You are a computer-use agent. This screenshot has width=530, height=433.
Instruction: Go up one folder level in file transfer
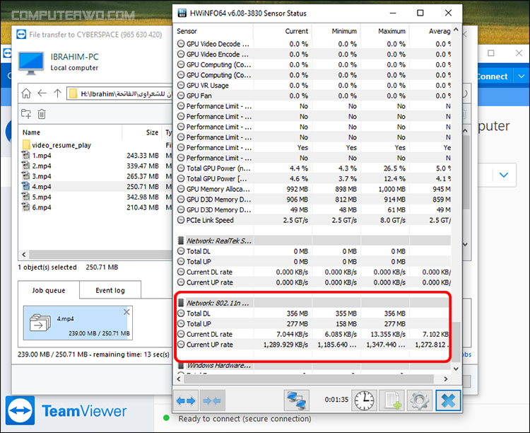57,93
